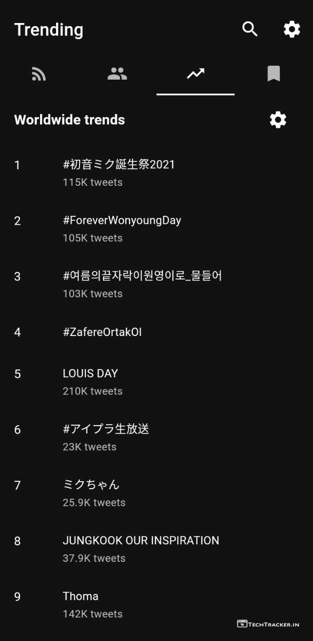Switch to the feed tab icon
This screenshot has height=641, width=313.
coord(38,74)
